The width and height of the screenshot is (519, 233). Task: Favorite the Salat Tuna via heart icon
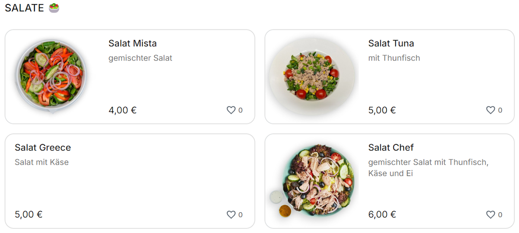point(490,110)
